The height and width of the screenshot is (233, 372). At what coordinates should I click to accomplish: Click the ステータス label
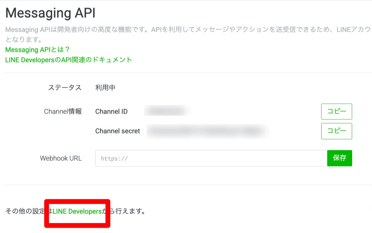click(x=65, y=88)
